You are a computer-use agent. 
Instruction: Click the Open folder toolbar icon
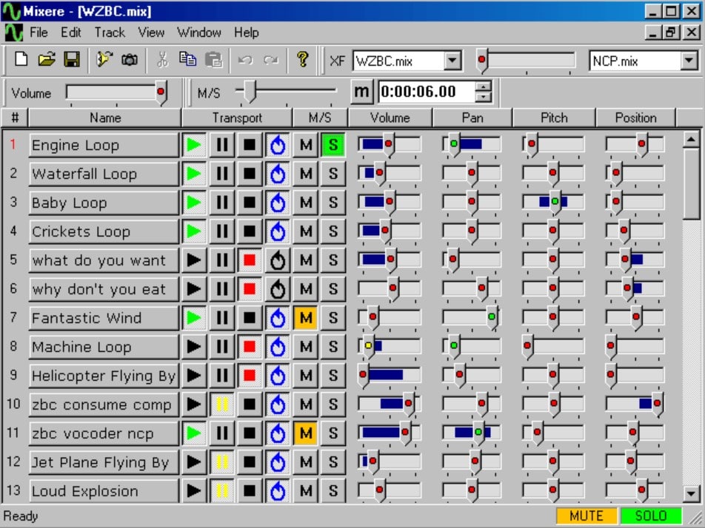coord(47,61)
